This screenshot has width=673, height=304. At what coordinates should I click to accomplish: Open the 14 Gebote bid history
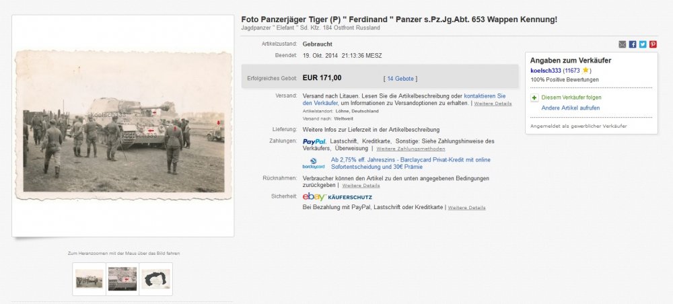point(400,78)
